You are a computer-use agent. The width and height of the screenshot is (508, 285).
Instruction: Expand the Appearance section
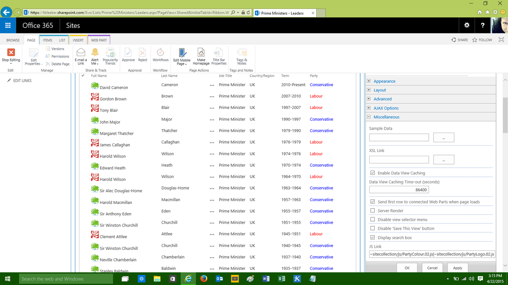tap(369, 81)
